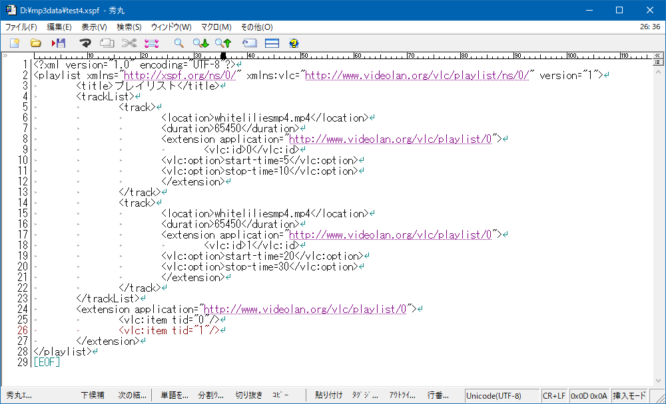Create a new file with toolbar icon

click(x=15, y=43)
